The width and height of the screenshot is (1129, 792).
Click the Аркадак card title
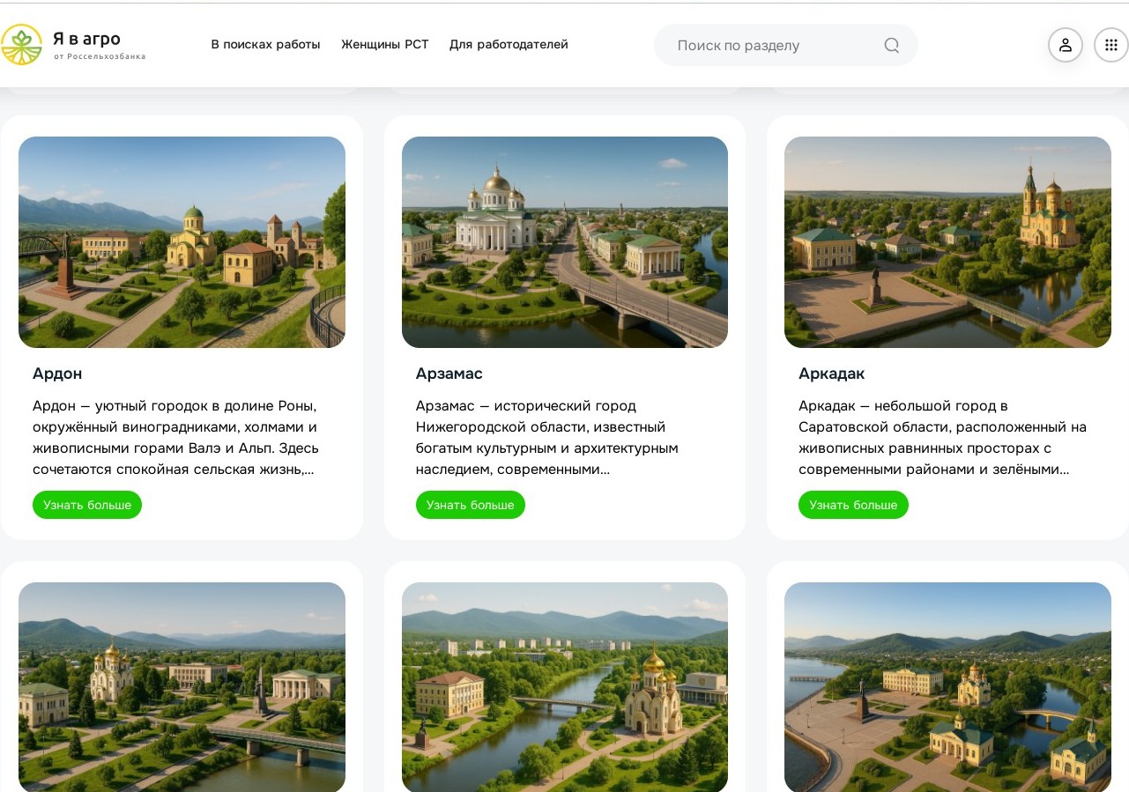click(831, 374)
